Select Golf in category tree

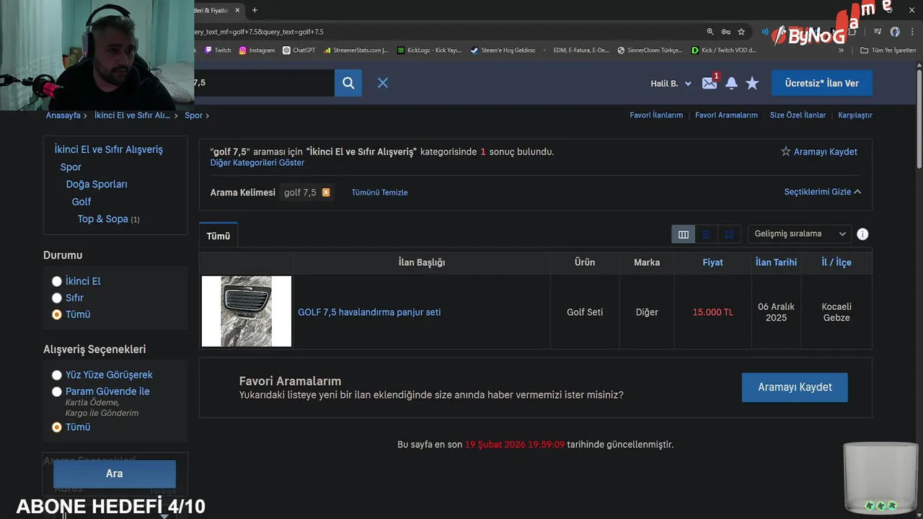81,202
